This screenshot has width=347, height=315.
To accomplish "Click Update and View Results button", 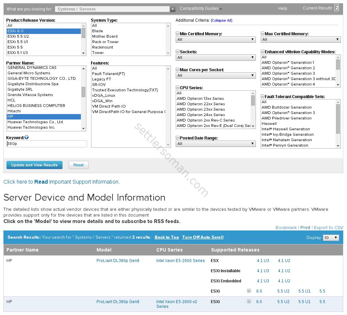I will click(35, 165).
